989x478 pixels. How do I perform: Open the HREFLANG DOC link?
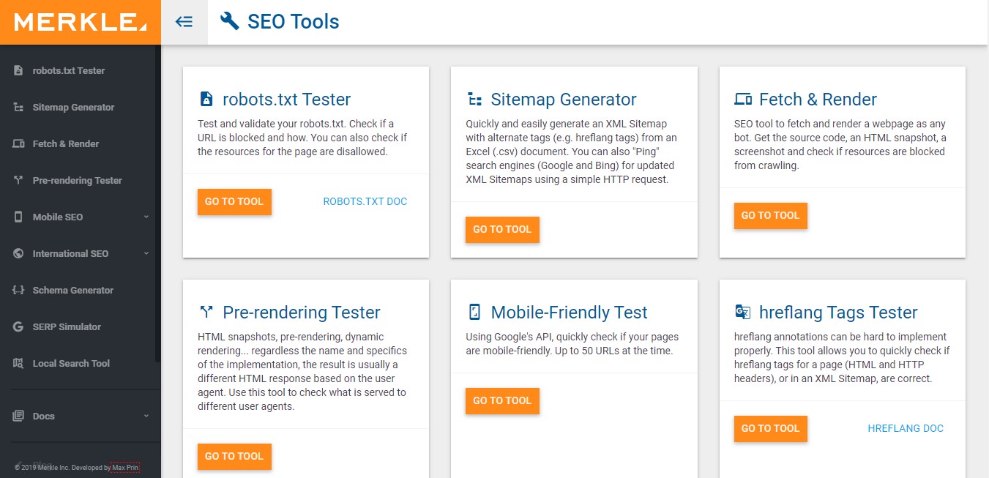tap(906, 428)
